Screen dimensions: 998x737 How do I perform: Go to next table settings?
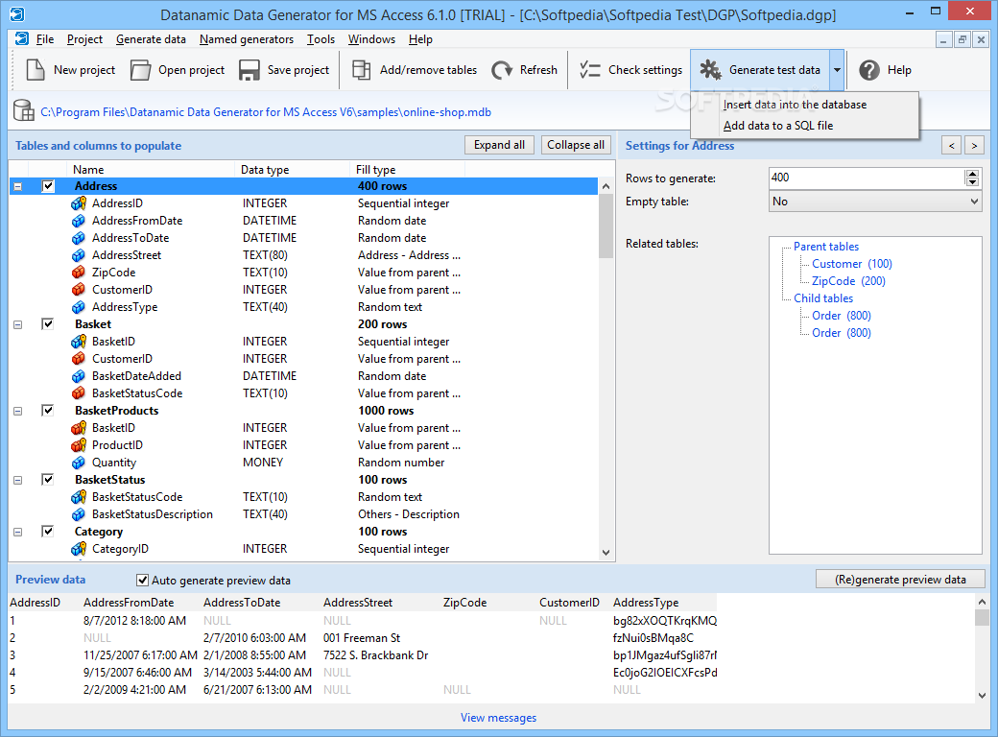[974, 146]
